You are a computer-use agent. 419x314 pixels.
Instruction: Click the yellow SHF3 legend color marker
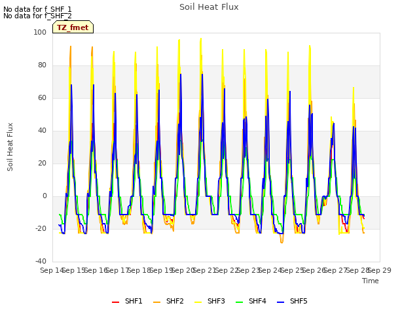pyautogui.click(x=198, y=302)
